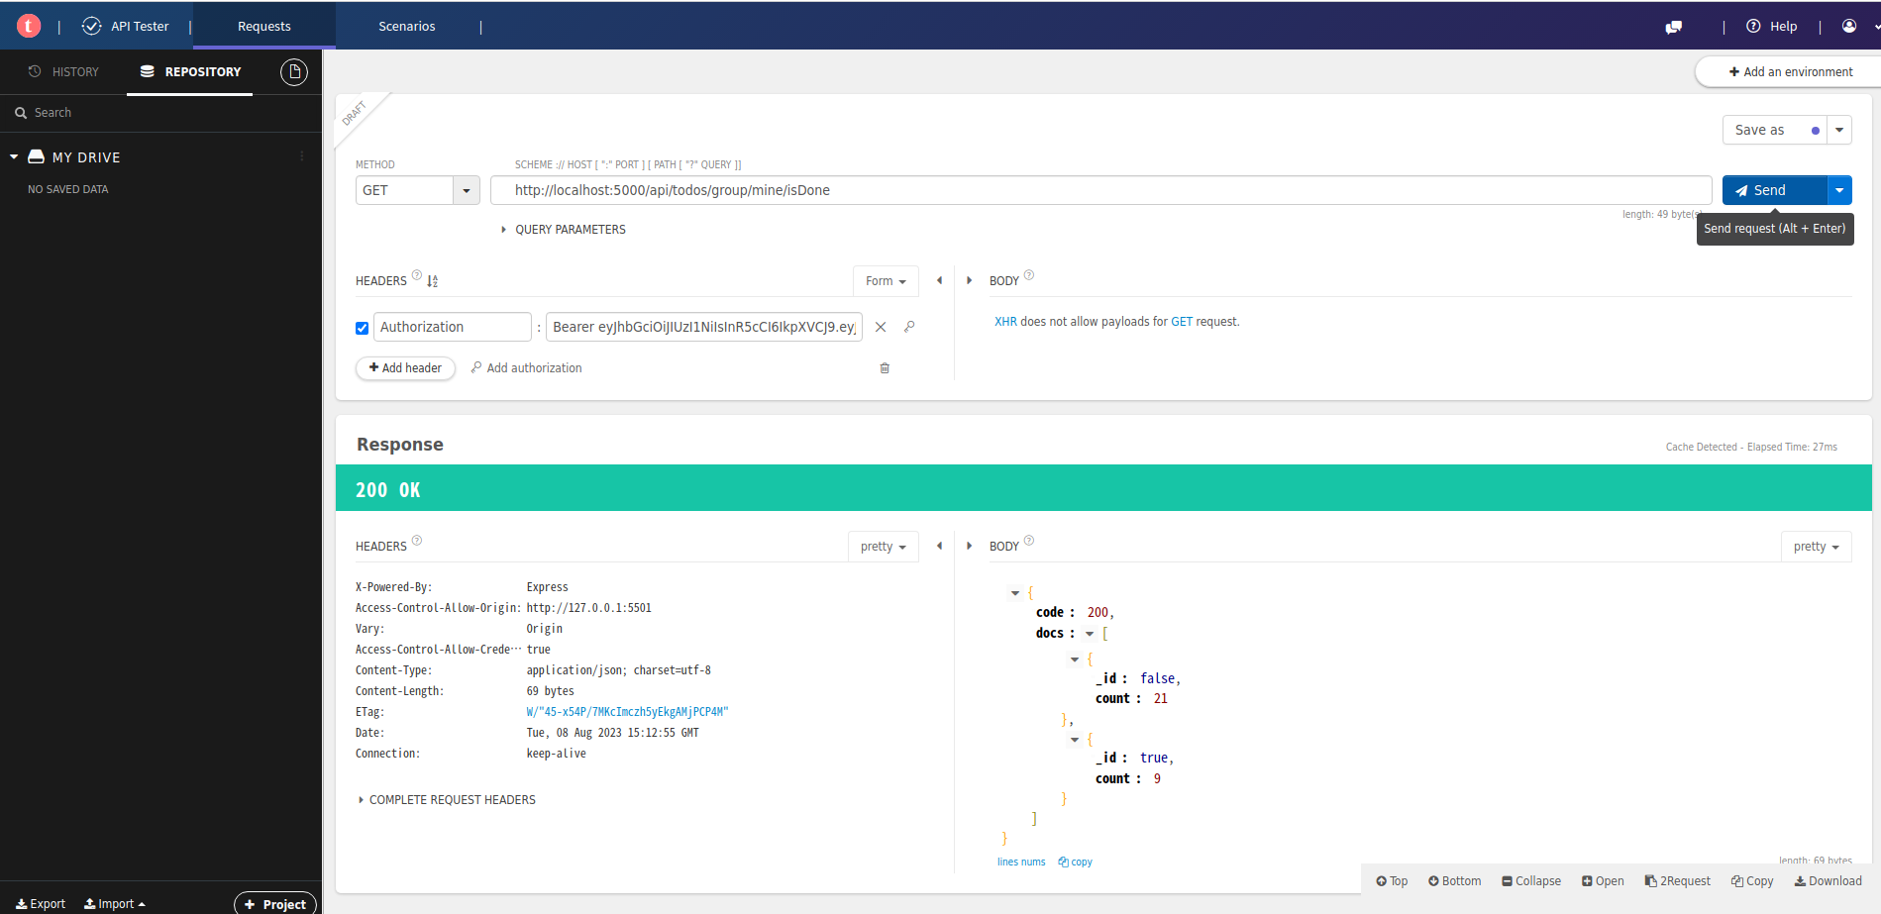
Task: Click the Copy button in bottom toolbar
Action: pos(1752,881)
